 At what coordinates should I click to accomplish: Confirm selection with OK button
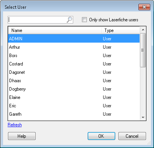(101, 136)
